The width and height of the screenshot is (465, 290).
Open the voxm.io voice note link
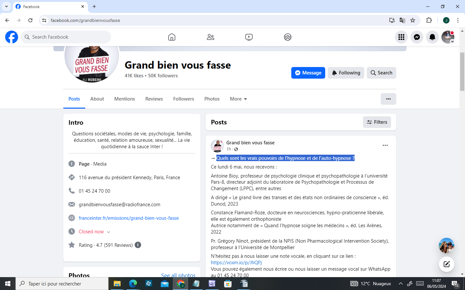coord(236,263)
